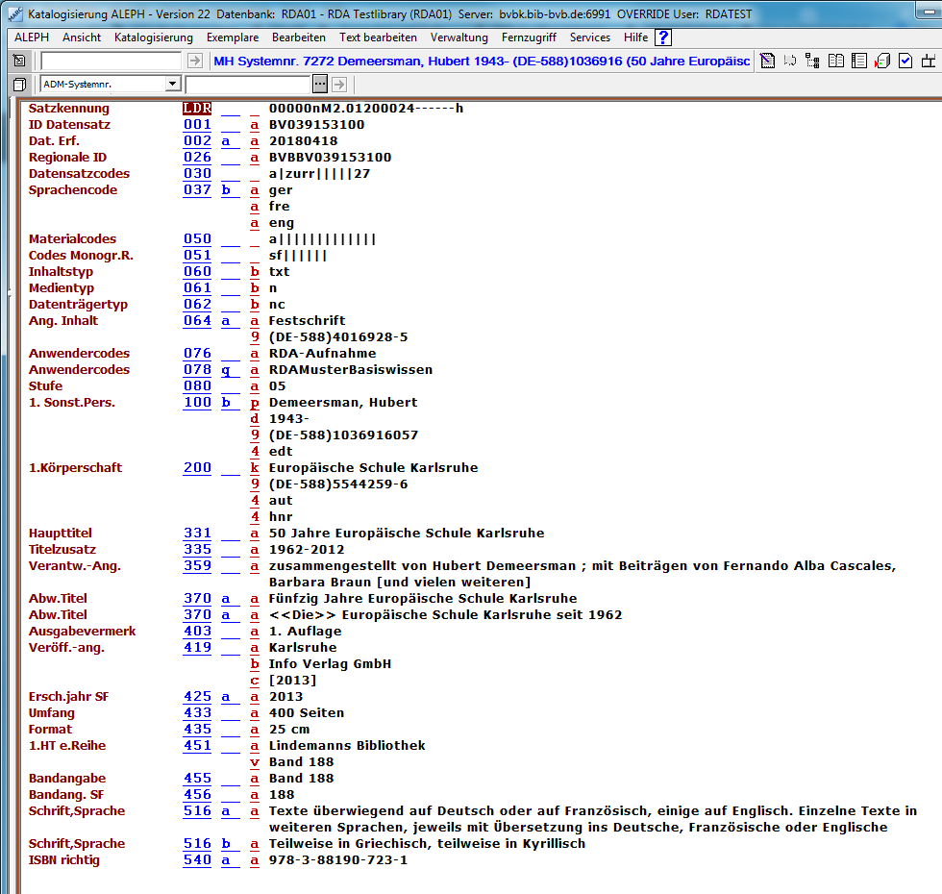
Task: Click the hierarchy tree view icon
Action: (812, 62)
